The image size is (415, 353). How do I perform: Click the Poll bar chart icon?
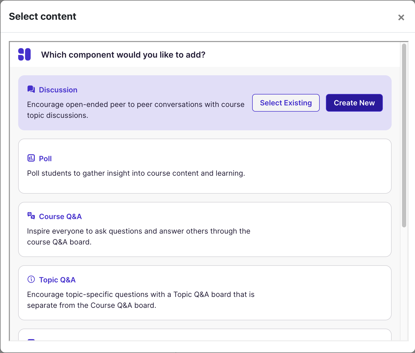31,158
